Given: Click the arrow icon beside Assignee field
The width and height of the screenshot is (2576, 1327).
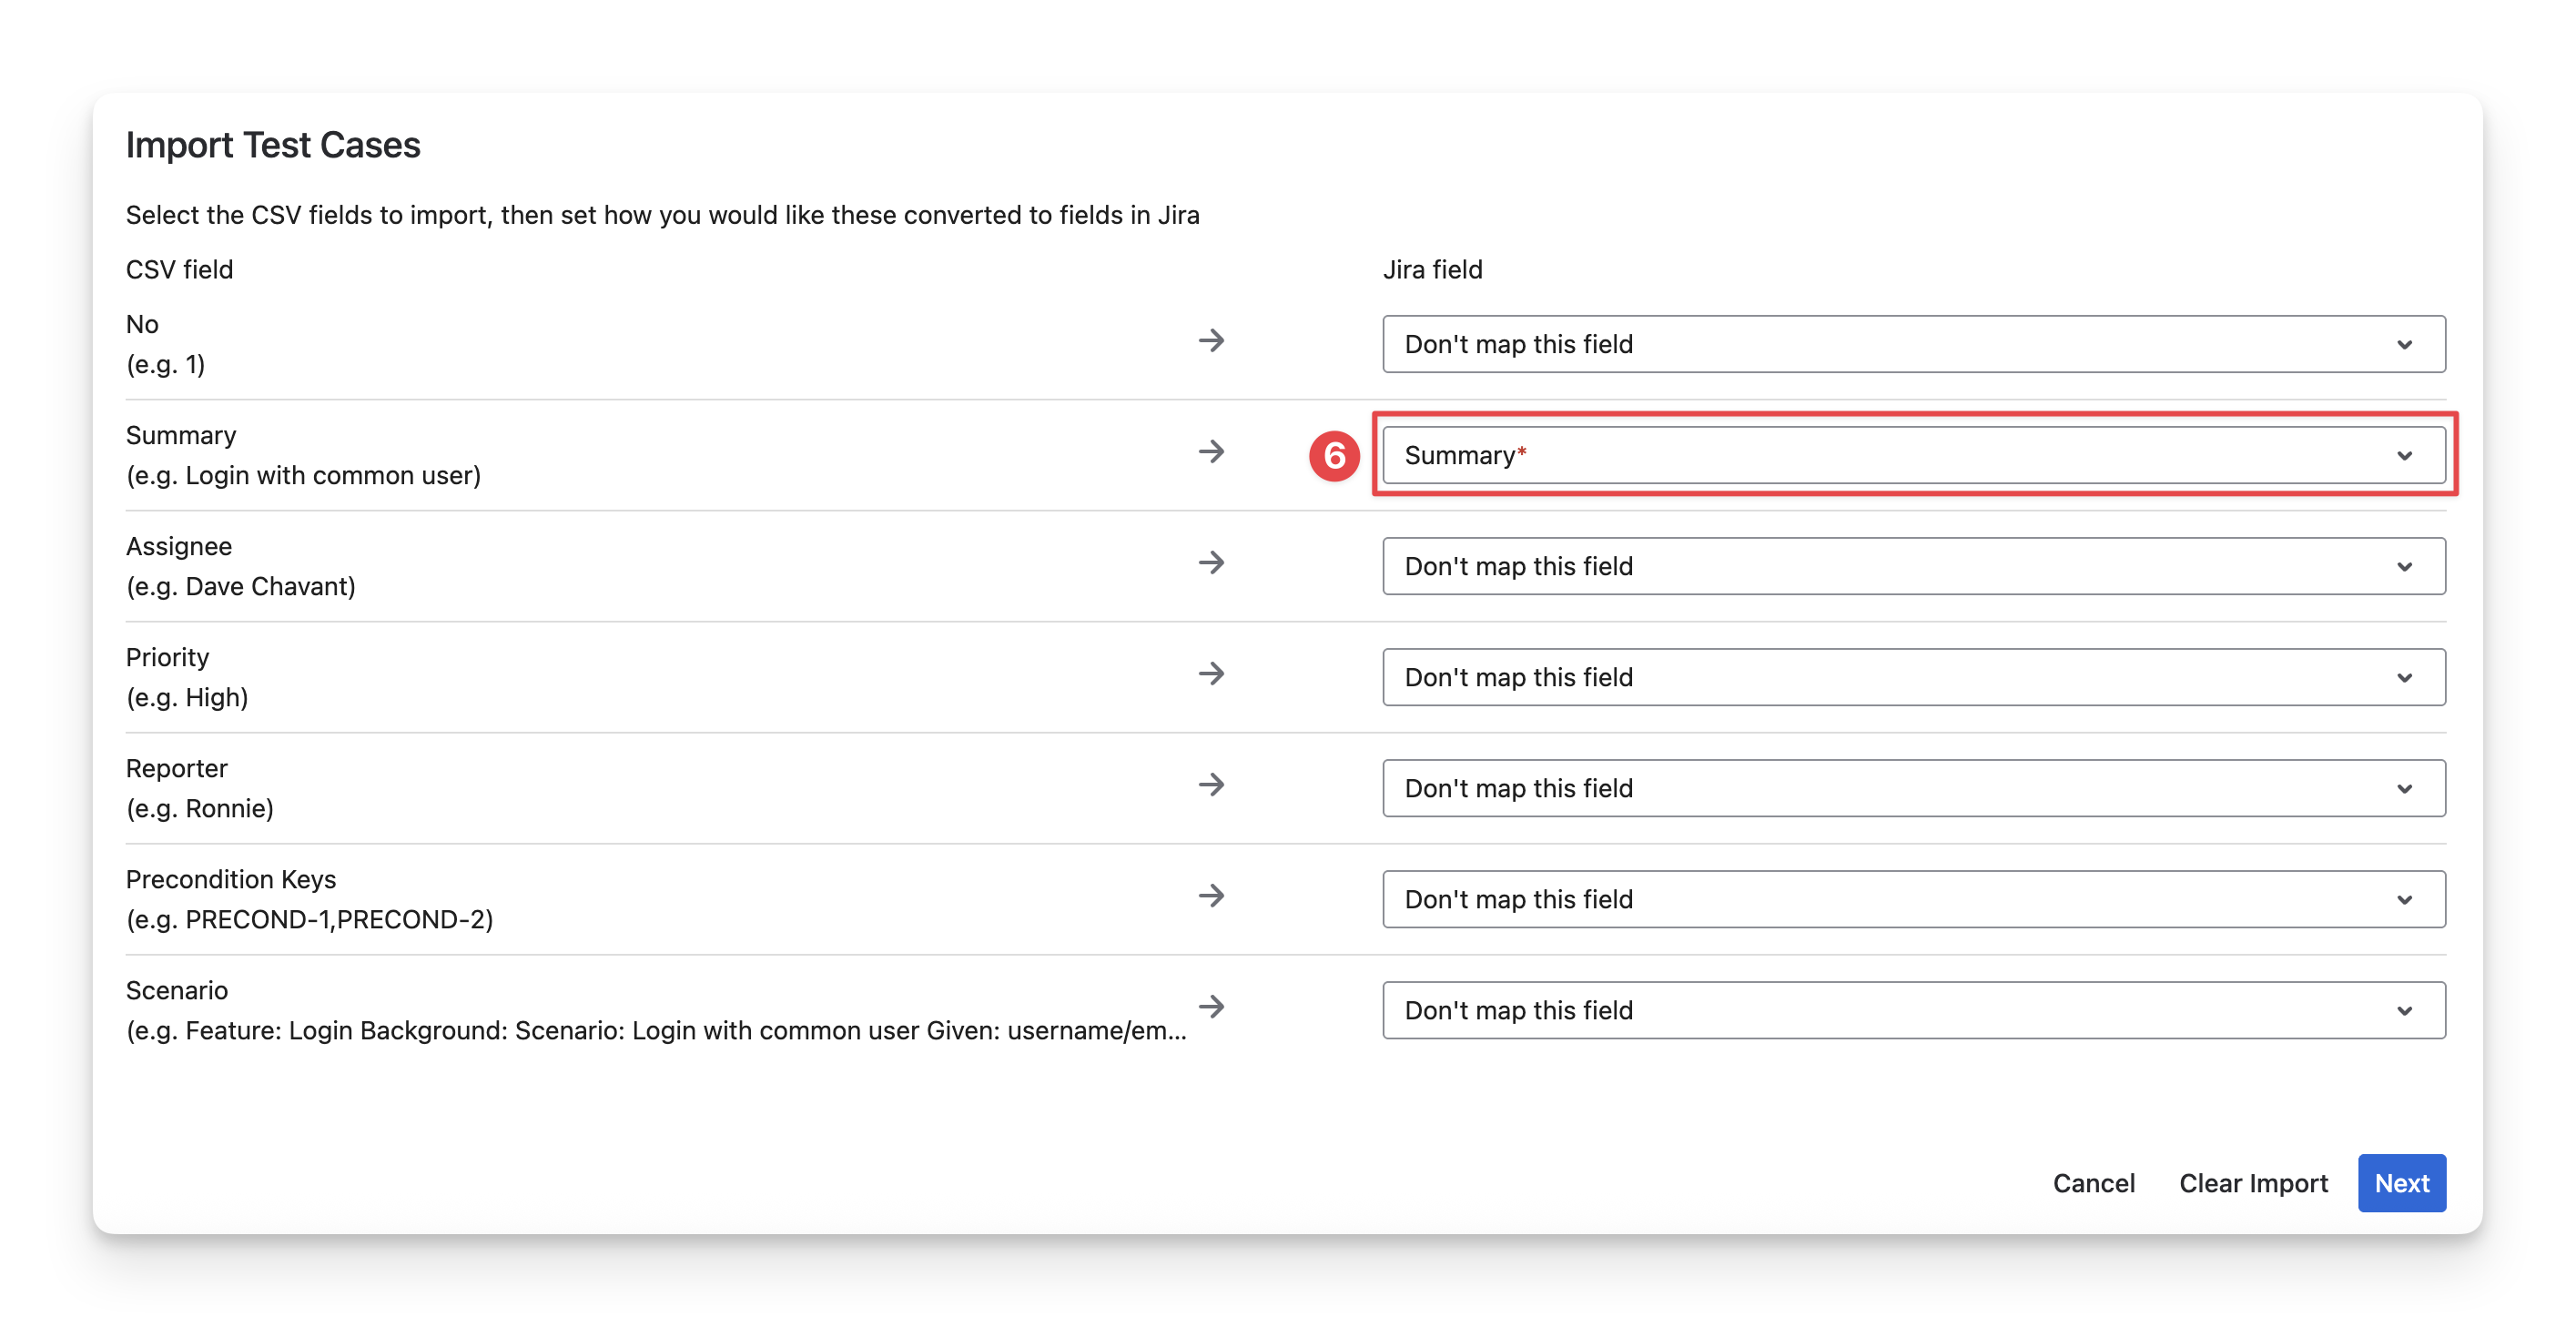Looking at the screenshot, I should [x=1211, y=563].
